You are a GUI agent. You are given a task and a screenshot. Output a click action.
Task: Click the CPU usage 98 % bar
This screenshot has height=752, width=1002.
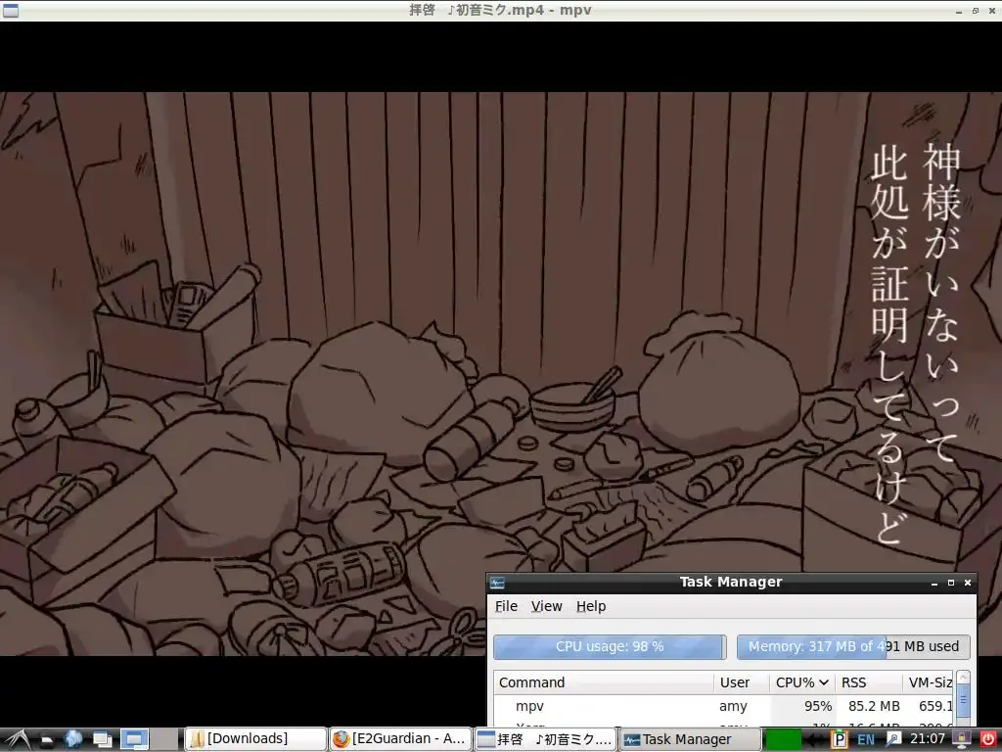(x=610, y=646)
